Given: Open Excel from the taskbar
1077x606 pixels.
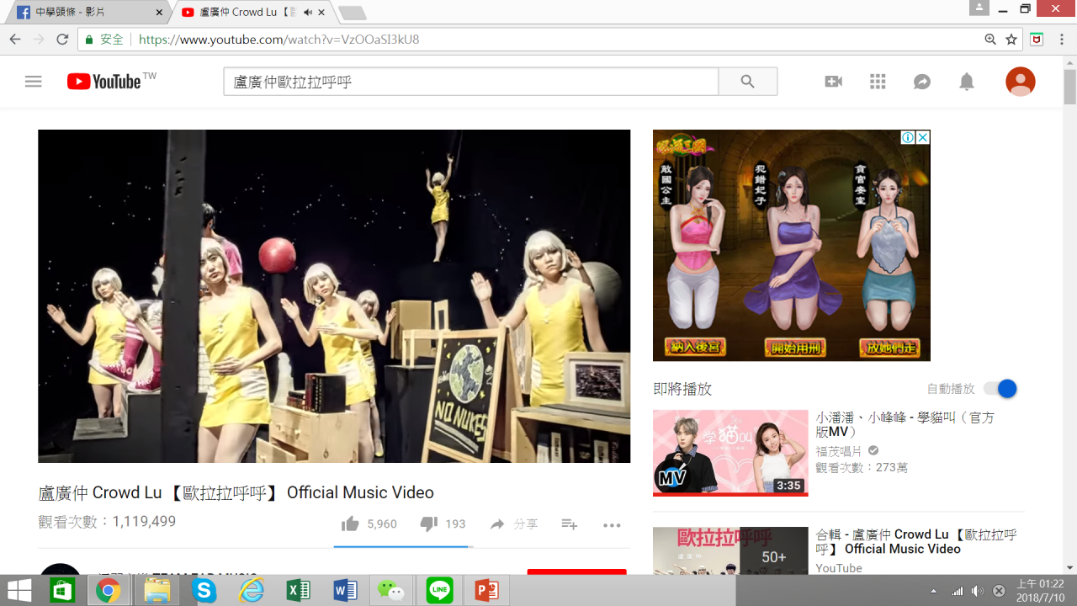Looking at the screenshot, I should click(x=299, y=591).
